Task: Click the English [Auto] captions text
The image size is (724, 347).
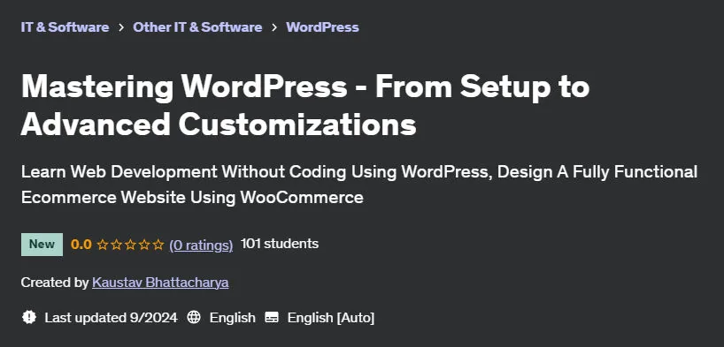Action: click(x=331, y=318)
